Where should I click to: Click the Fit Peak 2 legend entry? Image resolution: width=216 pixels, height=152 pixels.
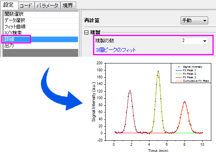tap(186, 74)
